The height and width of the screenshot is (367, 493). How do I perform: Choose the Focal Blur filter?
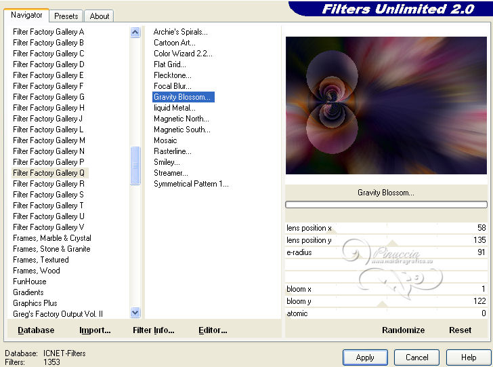coord(172,86)
